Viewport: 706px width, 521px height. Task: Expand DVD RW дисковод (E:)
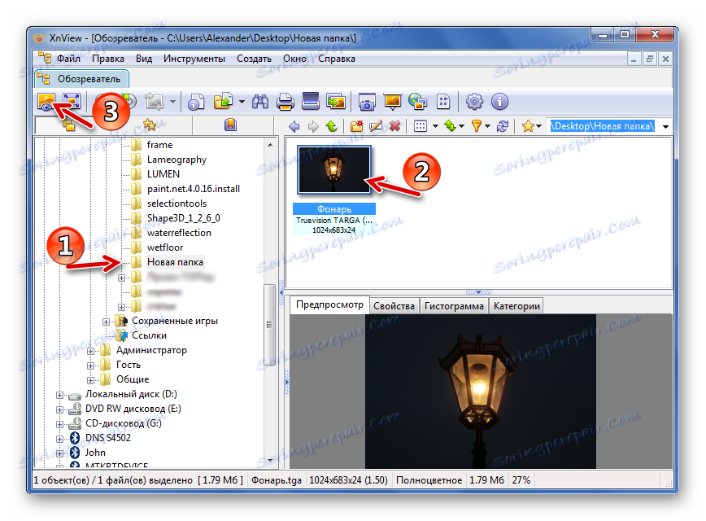[x=59, y=409]
